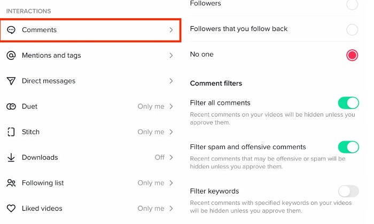Select the No one radio button
The height and width of the screenshot is (224, 374).
click(x=352, y=55)
